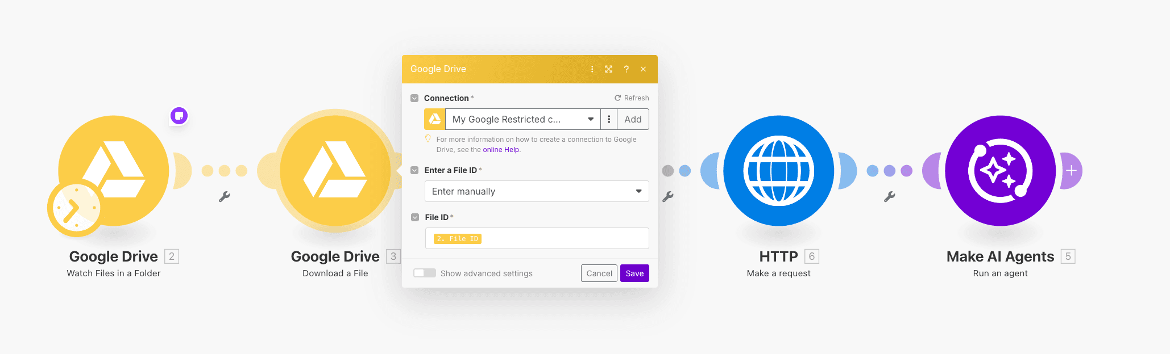Add another module after Make AI Agents
Screen dimensions: 1170x354
(1071, 170)
